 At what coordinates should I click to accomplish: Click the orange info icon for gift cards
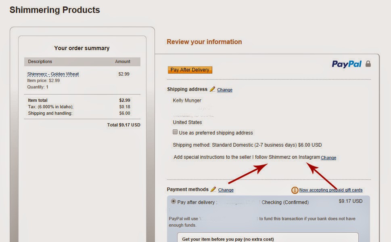coord(295,190)
